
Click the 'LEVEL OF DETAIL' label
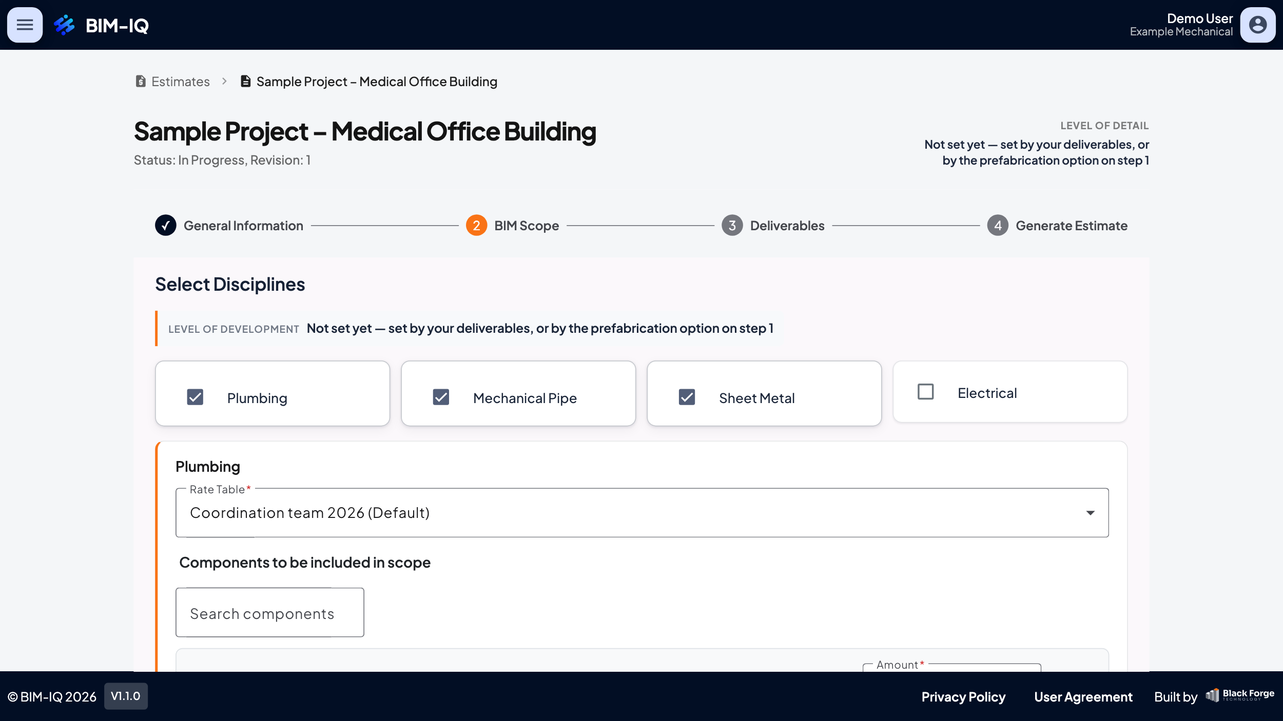click(1104, 126)
